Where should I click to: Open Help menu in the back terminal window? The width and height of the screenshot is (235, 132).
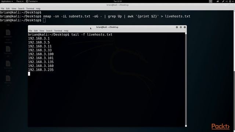tap(38, 9)
